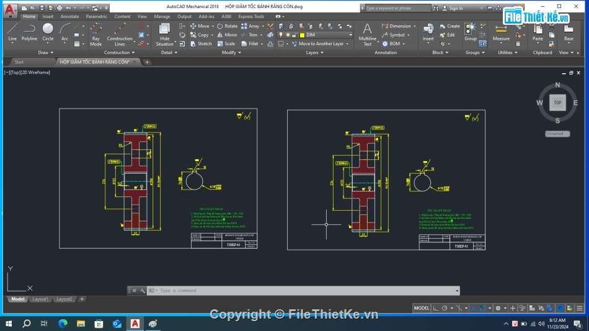Choose the Array command
Screen dimensions: 589x331
click(250, 26)
